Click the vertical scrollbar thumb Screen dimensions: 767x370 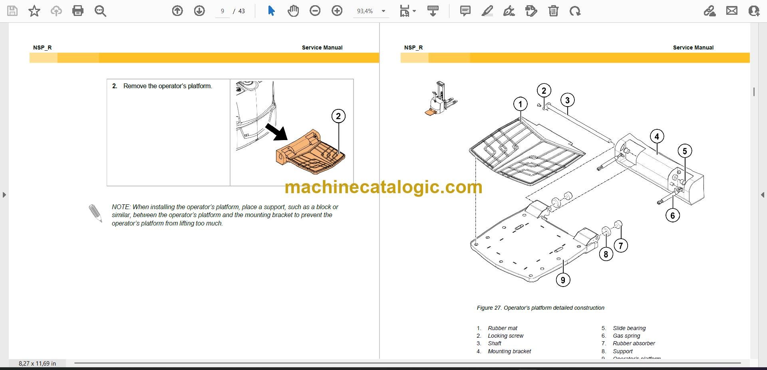754,92
